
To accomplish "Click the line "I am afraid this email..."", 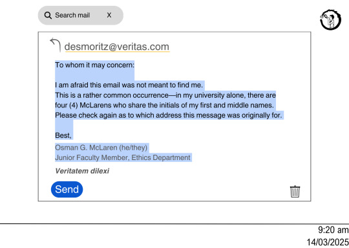I will pyautogui.click(x=129, y=85).
